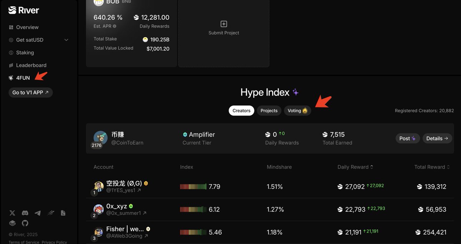Click the River token icon beside 12,281.00
Image resolution: width=461 pixels, height=244 pixels.
coord(136,17)
